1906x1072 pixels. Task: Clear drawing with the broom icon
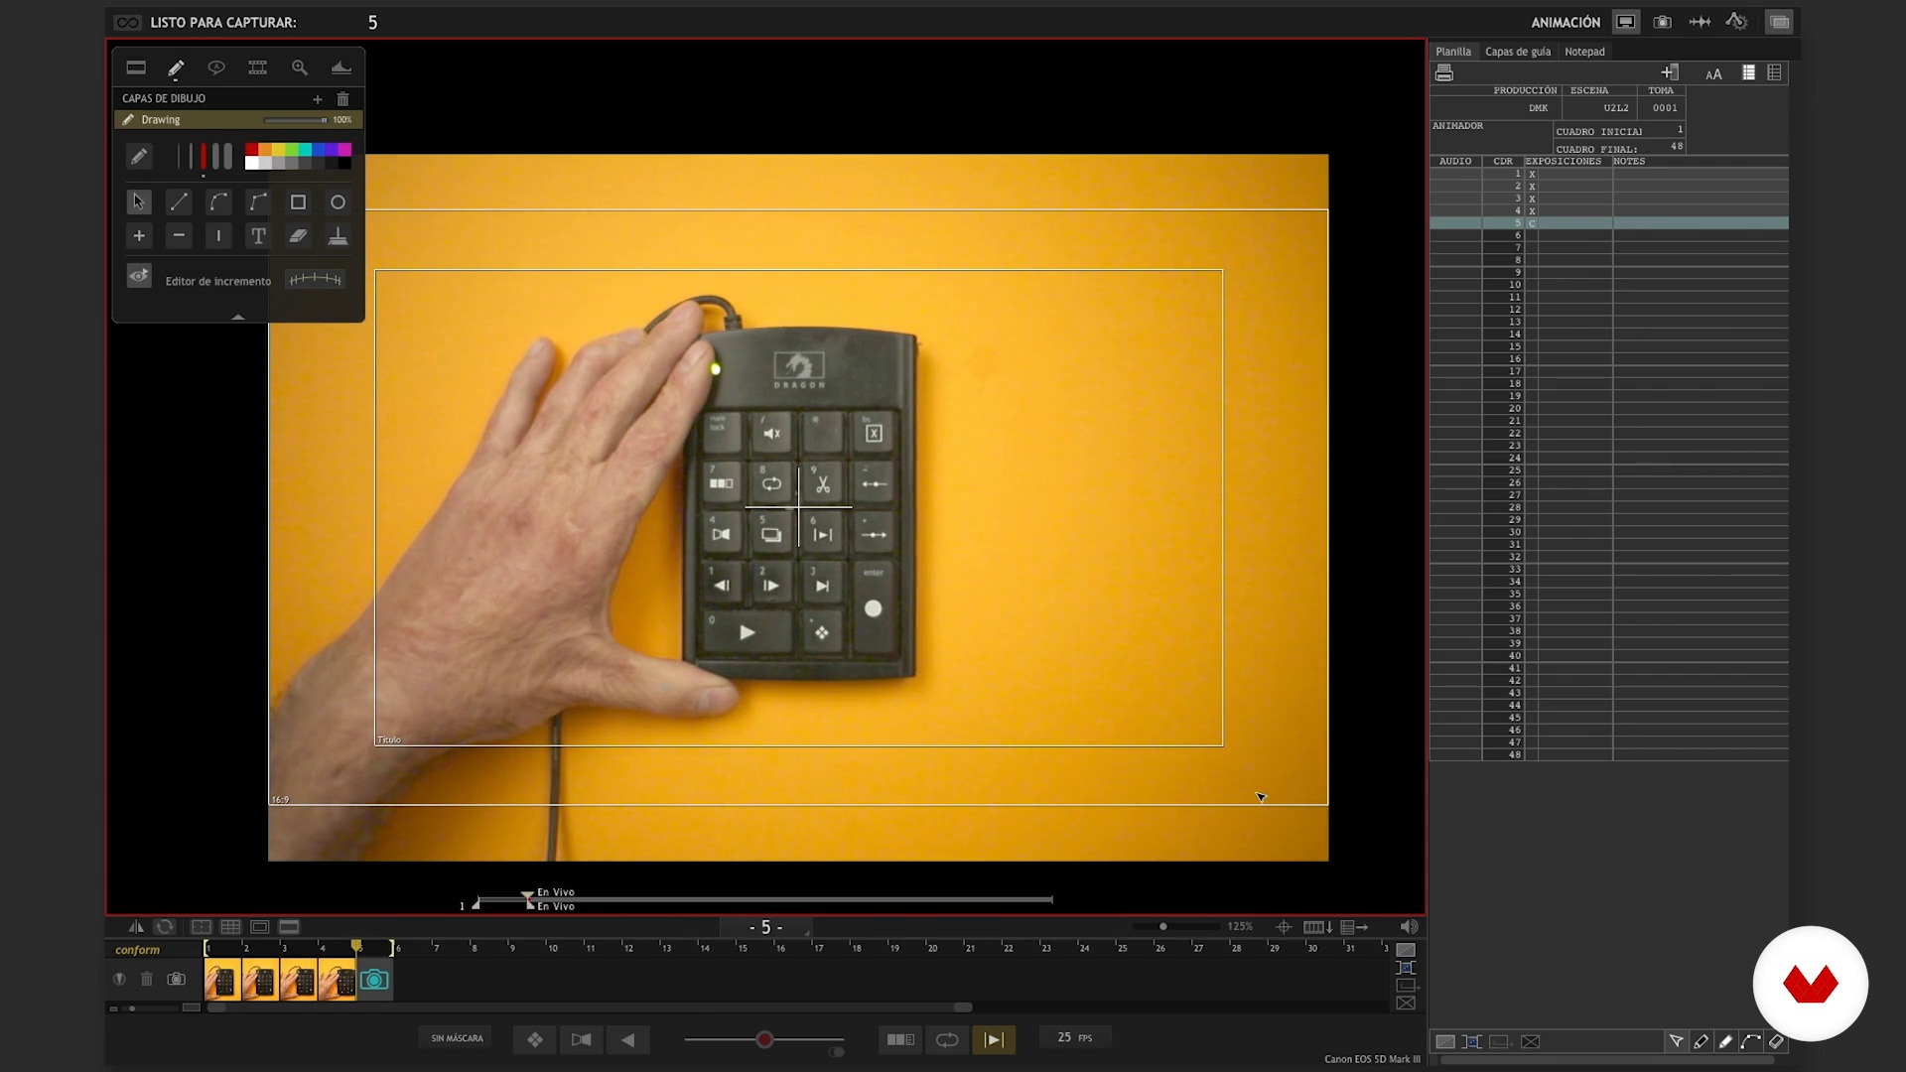pos(338,236)
